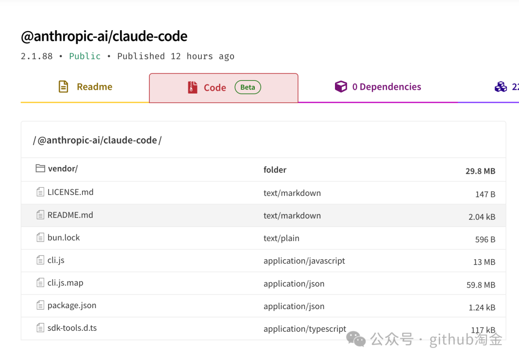Click the package cube icon on the Dependencies tab

341,86
